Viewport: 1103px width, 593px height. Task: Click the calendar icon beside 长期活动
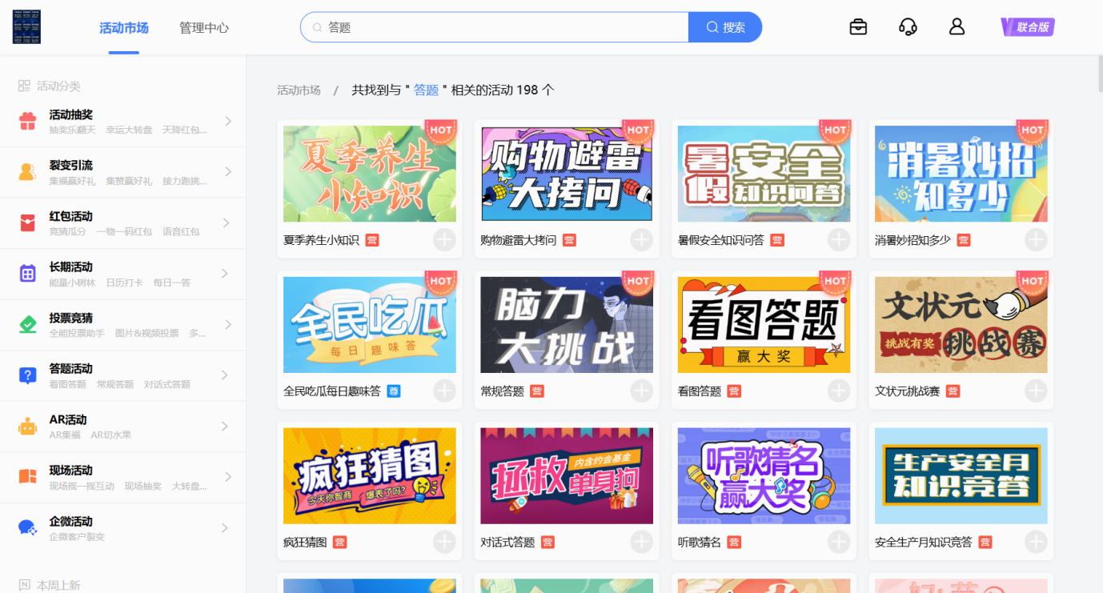28,274
